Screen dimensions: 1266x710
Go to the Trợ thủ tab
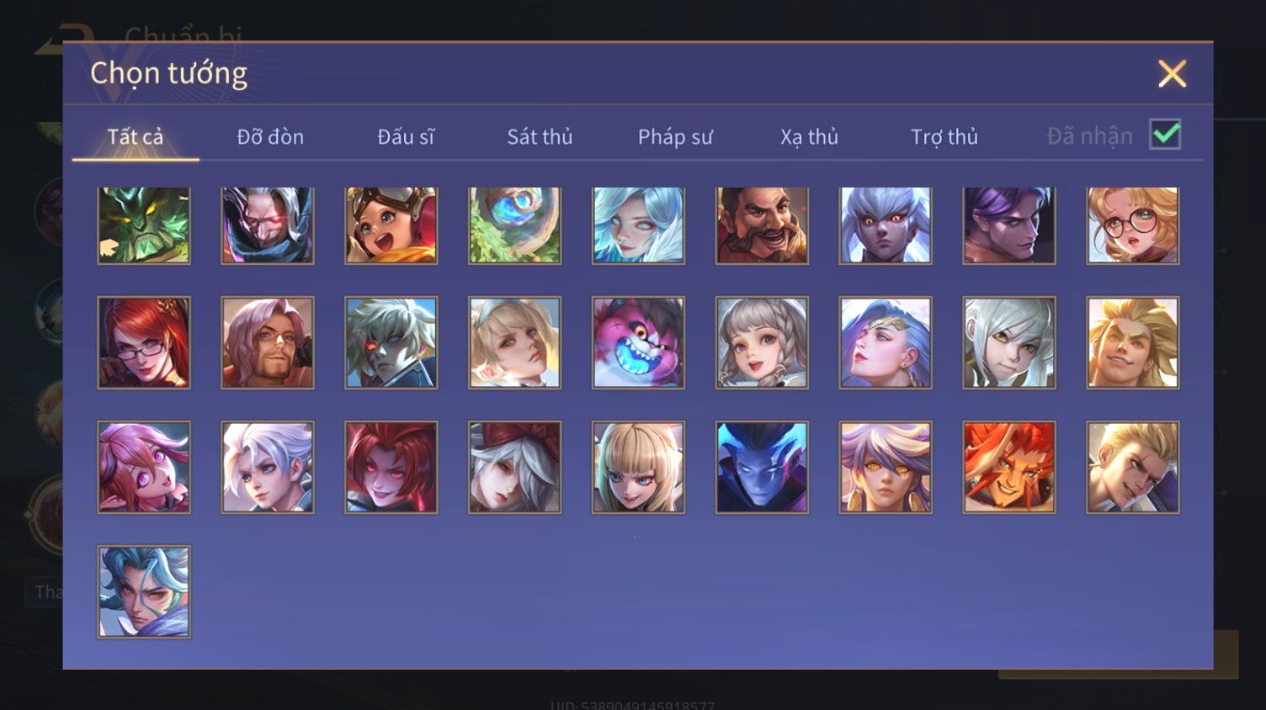tap(944, 136)
